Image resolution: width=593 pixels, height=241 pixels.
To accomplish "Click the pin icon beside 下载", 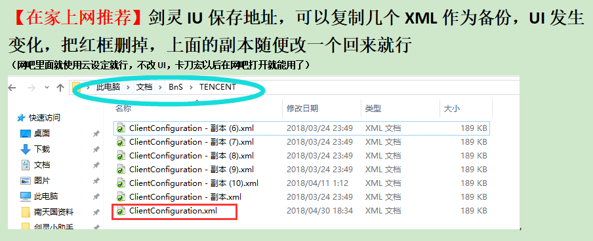I will point(96,149).
